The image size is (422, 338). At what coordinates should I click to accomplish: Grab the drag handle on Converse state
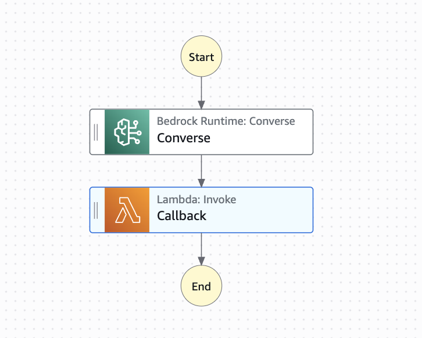(96, 132)
